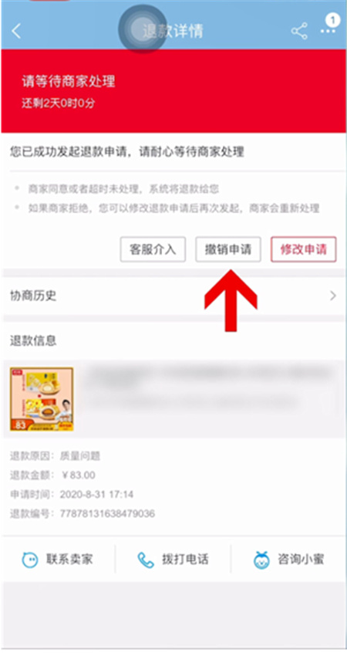The height and width of the screenshot is (653, 347).
Task: Tap the 退款详情 page title
Action: [173, 31]
